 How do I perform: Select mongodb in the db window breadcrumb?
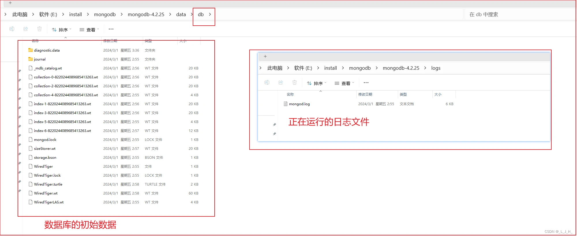coord(105,14)
